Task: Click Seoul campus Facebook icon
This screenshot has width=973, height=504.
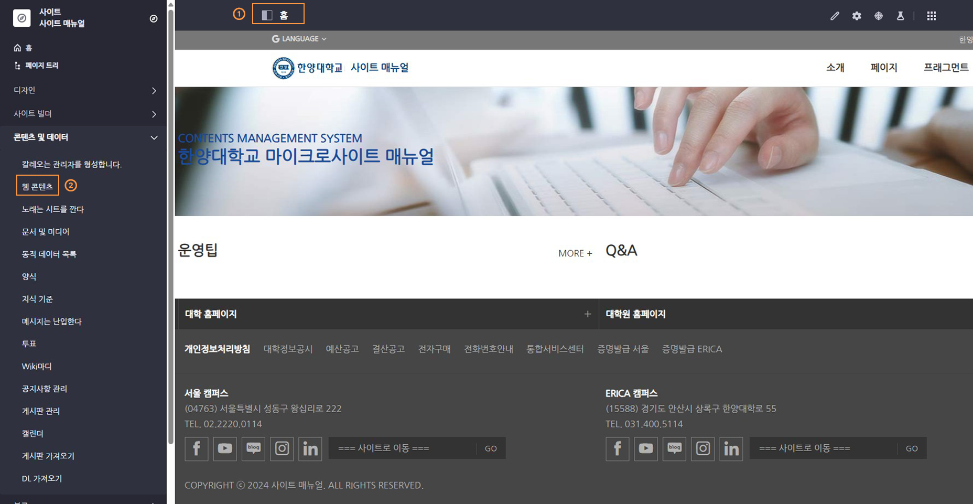Action: pos(197,448)
